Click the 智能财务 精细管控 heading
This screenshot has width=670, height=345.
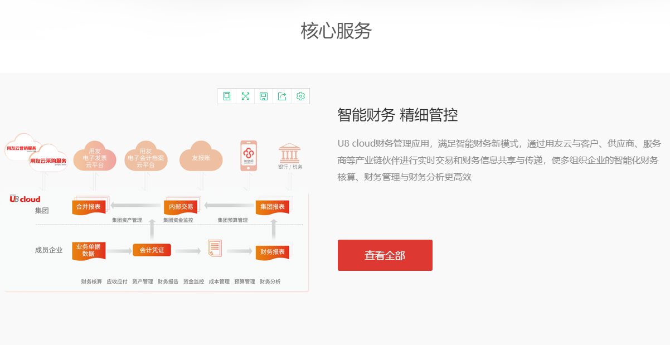pyautogui.click(x=397, y=115)
